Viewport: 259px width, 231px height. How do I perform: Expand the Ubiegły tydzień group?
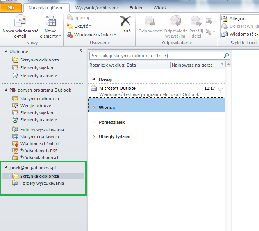click(x=93, y=137)
